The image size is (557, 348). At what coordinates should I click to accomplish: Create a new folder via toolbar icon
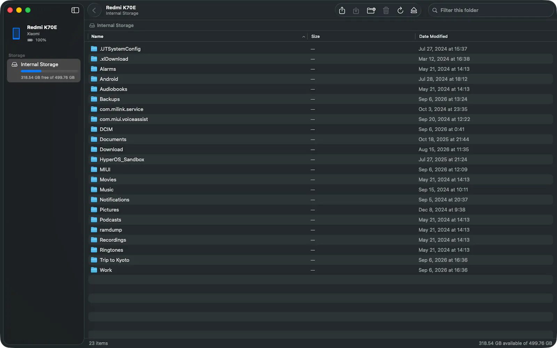371,10
